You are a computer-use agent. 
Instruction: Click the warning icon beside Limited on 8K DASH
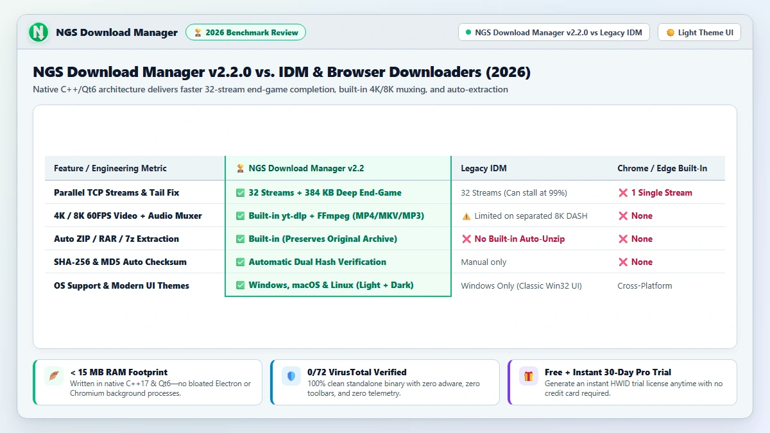pyautogui.click(x=466, y=216)
